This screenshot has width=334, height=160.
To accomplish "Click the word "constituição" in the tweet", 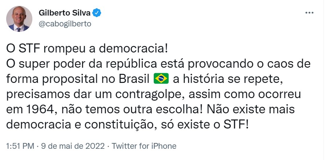I will pyautogui.click(x=118, y=125).
